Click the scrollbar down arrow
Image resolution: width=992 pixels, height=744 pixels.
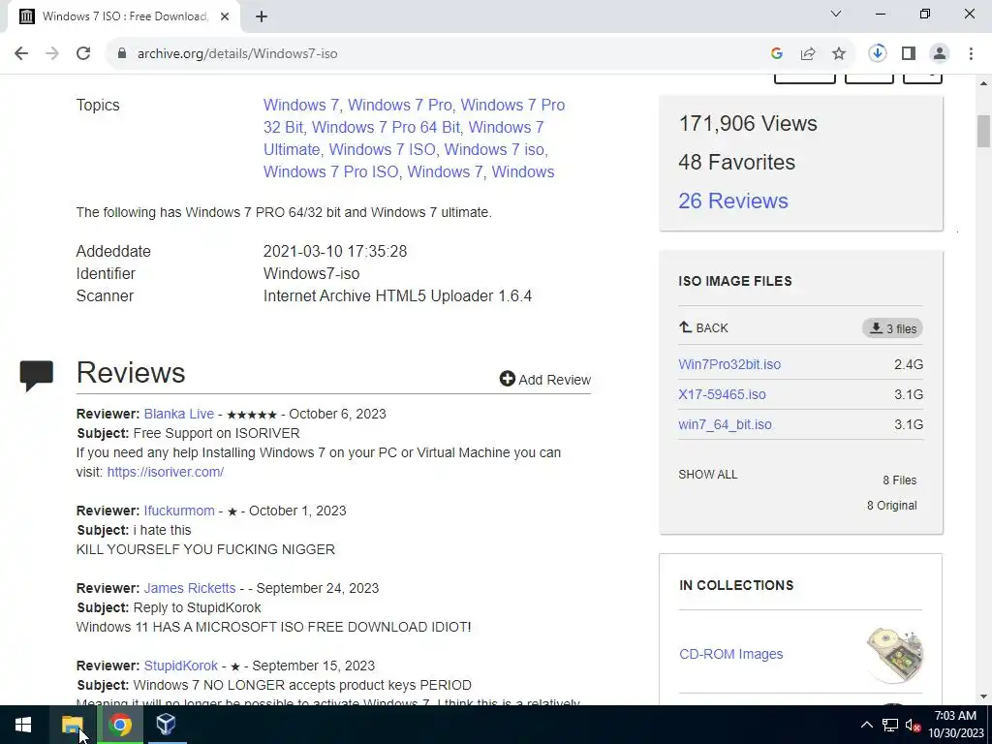click(983, 697)
